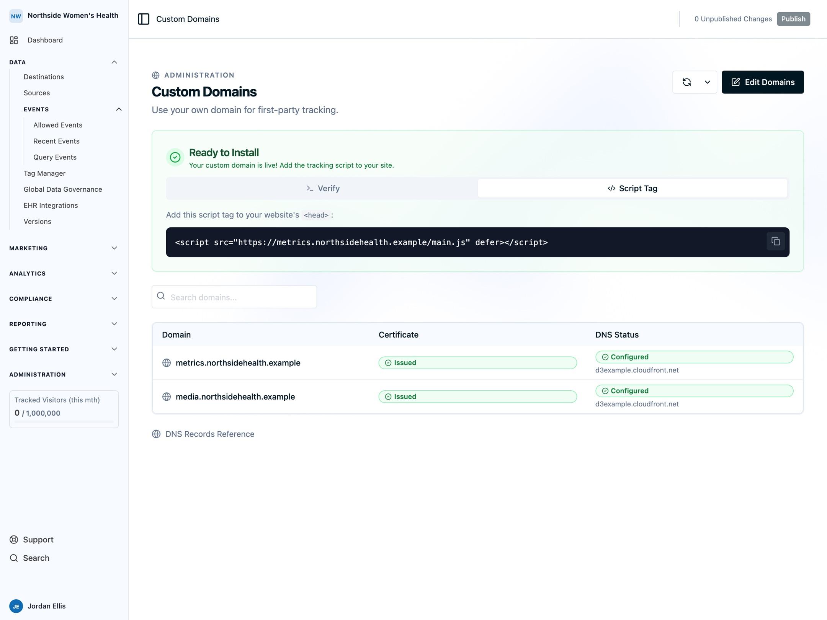This screenshot has width=827, height=620.
Task: Expand the COMPLIANCE section
Action: pyautogui.click(x=114, y=299)
